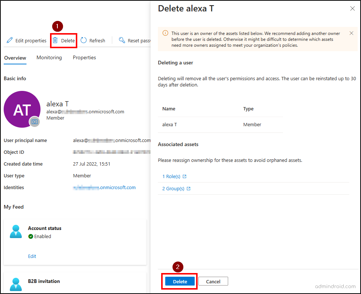Click Member text below the profile email
This screenshot has width=361, height=294.
[x=55, y=118]
